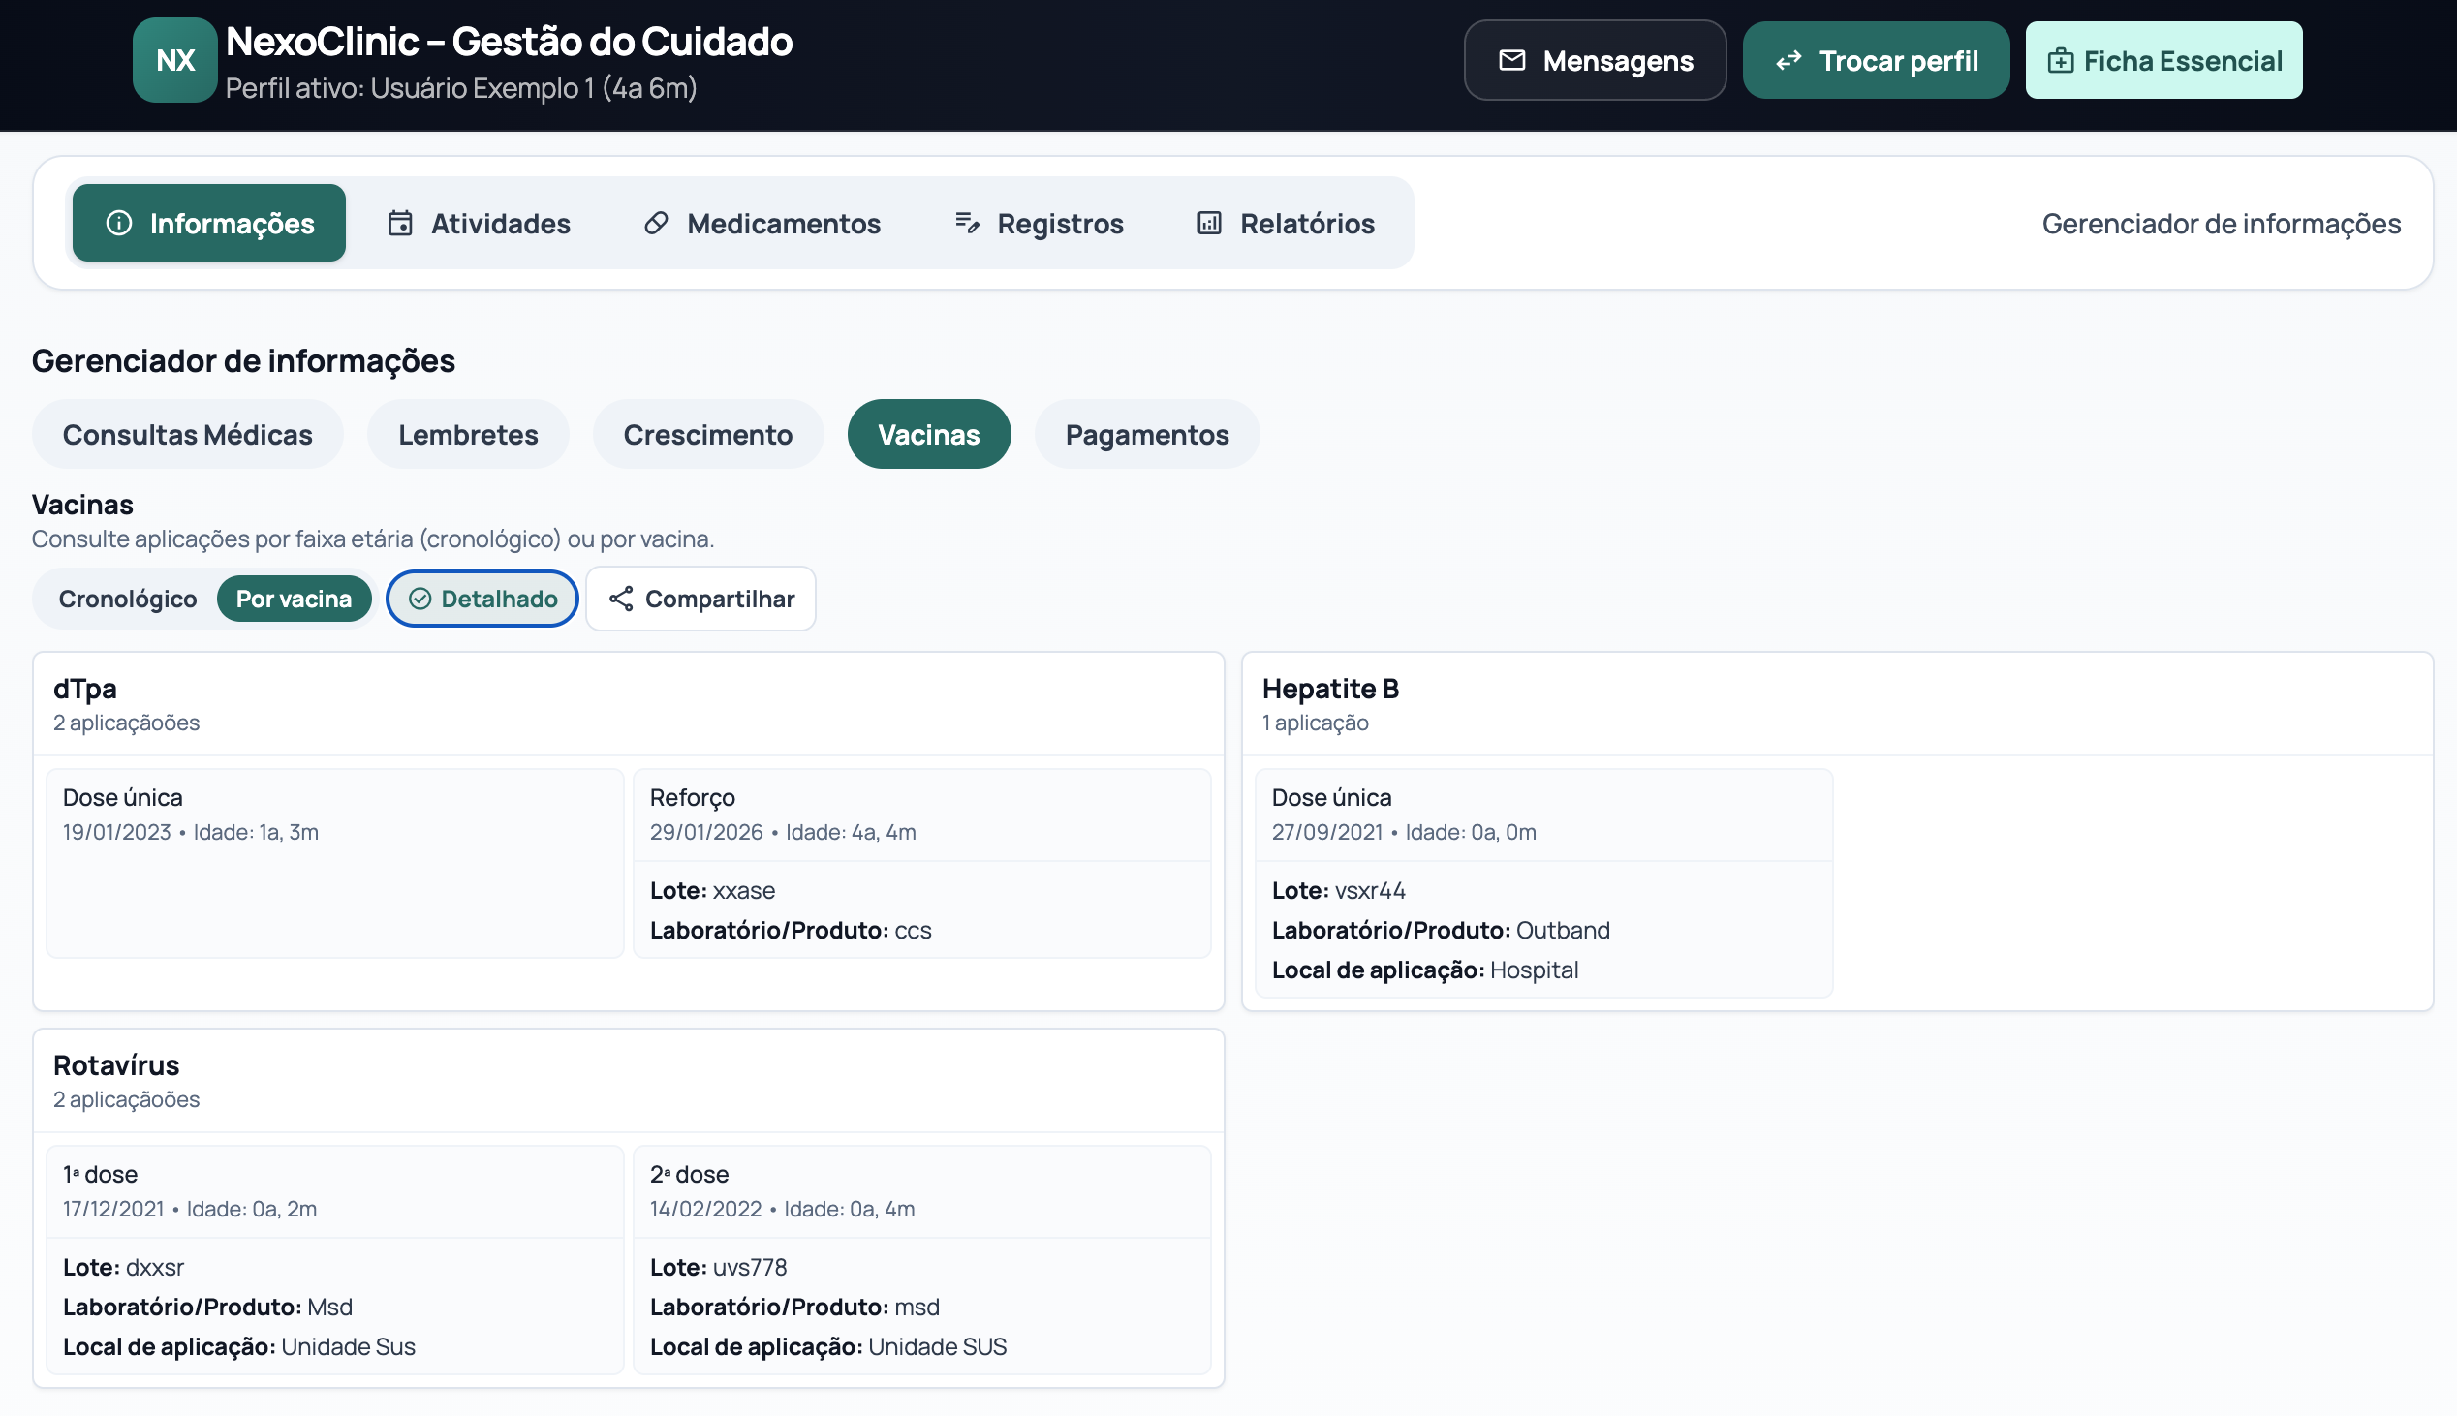Click the edit-list icon in Registros
Viewport: 2457px width, 1416px height.
pos(966,223)
